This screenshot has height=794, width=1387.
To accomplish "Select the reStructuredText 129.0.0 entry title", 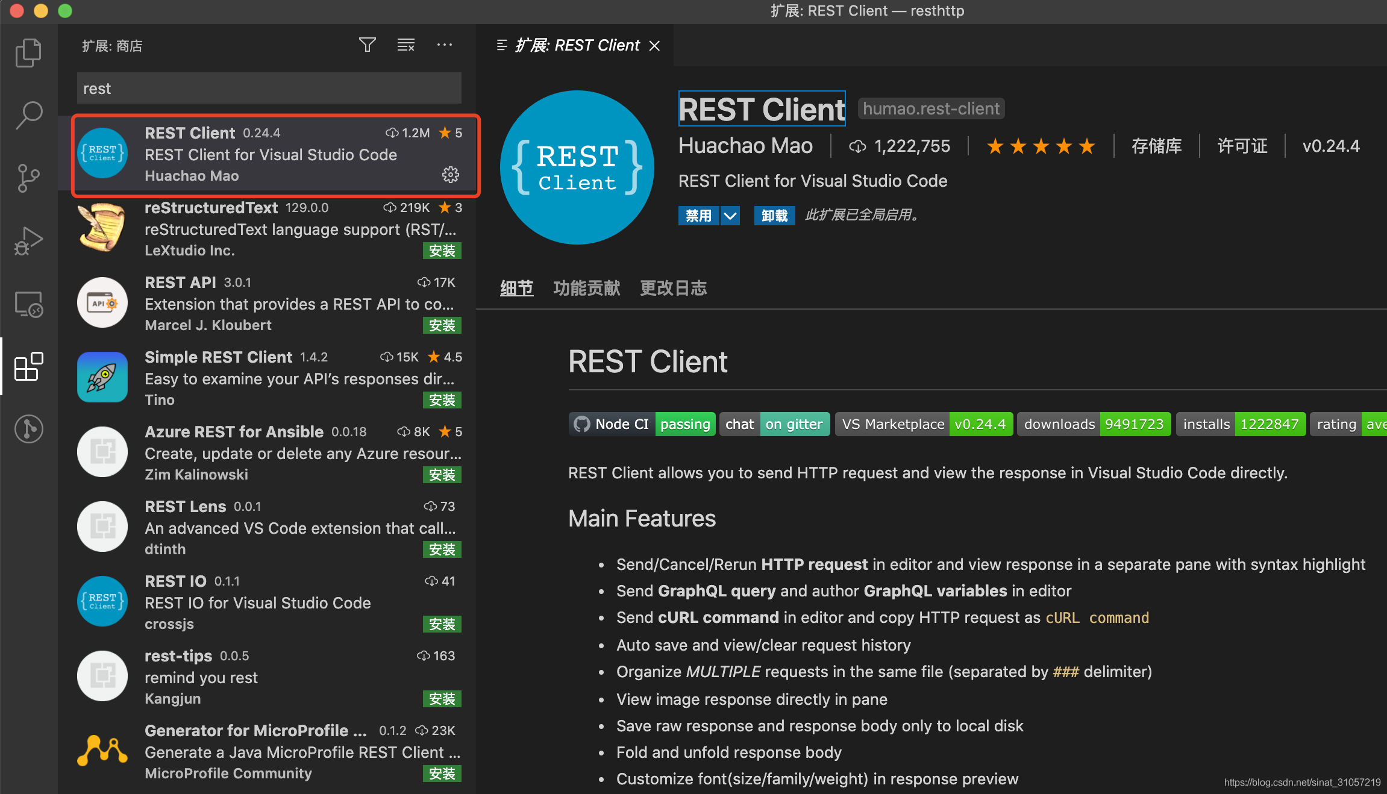I will 211,207.
